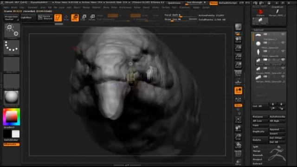
Task: Expand the Remesh section
Action: [258, 155]
